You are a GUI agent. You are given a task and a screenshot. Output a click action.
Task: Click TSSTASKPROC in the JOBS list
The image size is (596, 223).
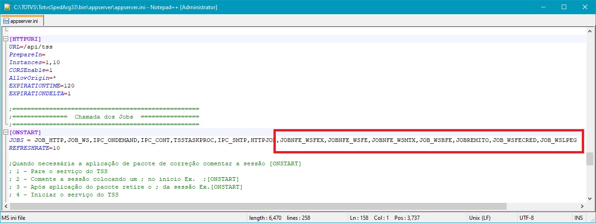pos(194,140)
